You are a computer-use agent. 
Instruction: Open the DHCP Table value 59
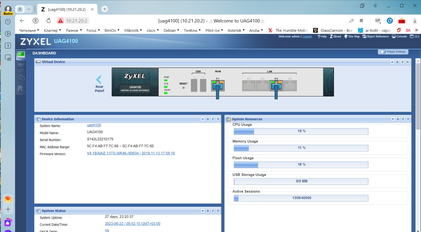tap(107, 231)
